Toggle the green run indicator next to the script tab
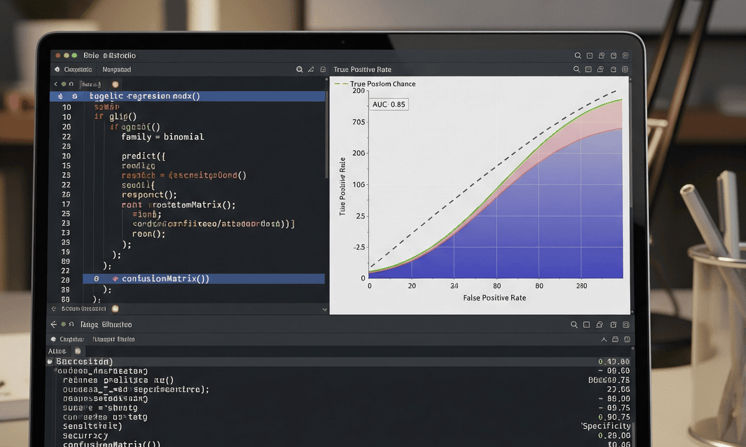 click(63, 83)
